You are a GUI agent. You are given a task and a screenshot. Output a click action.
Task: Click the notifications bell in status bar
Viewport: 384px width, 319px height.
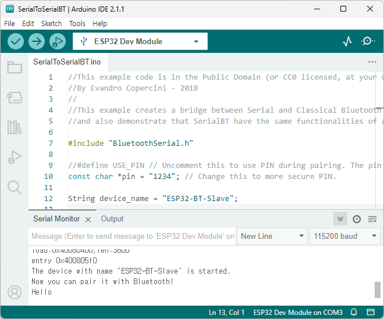click(x=354, y=312)
